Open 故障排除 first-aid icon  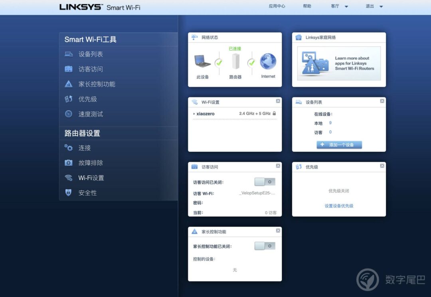[x=69, y=163]
